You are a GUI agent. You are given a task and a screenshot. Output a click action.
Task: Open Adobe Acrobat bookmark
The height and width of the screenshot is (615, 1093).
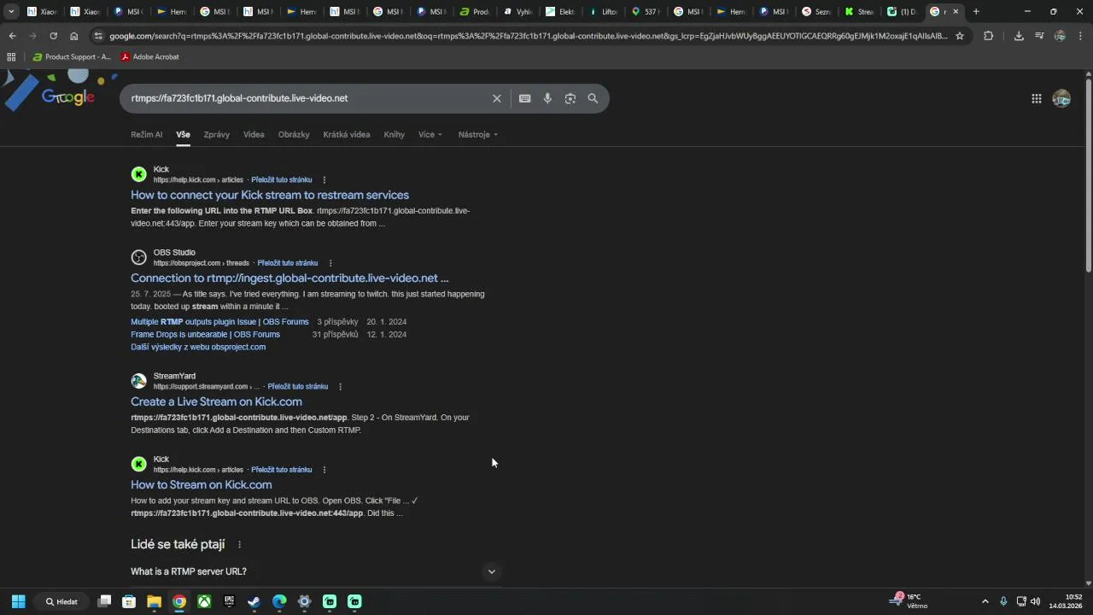[x=149, y=57]
